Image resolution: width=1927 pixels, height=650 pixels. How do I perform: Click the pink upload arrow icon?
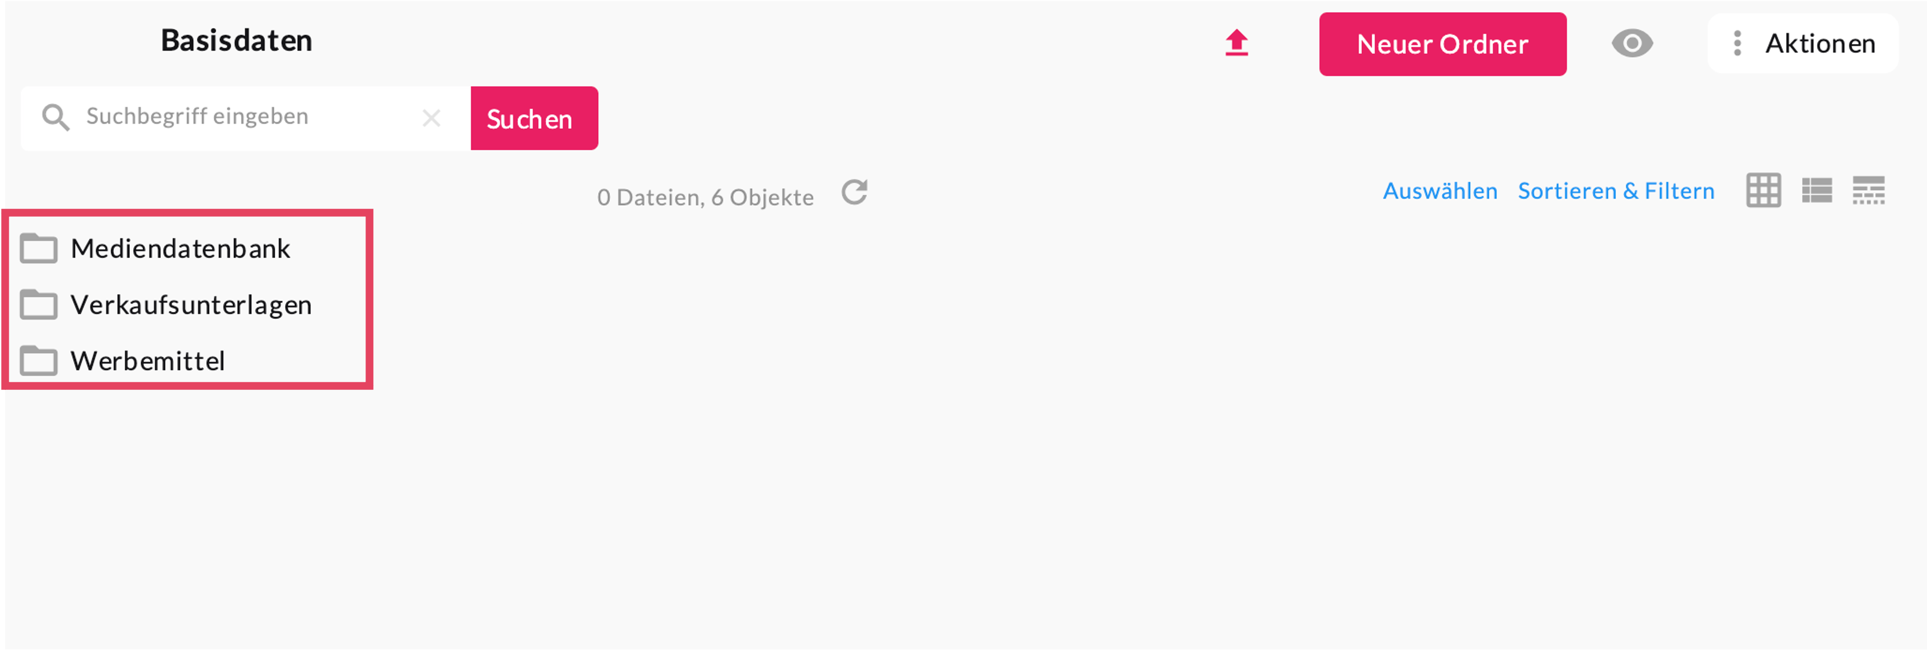point(1237,43)
